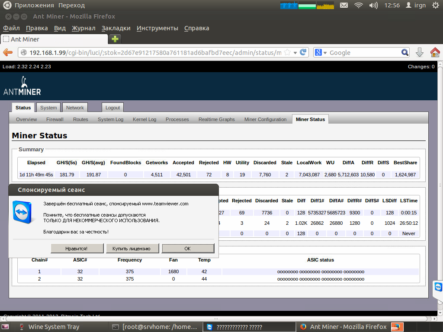Screen dimensions: 443x332
Task: Open a new tab with the green plus button
Action: (115, 39)
